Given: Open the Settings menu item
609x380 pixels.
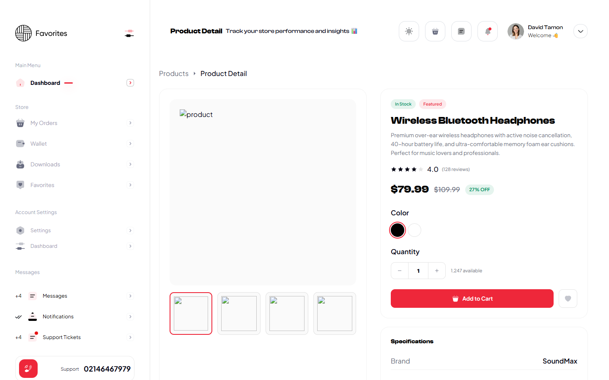Looking at the screenshot, I should pos(40,230).
